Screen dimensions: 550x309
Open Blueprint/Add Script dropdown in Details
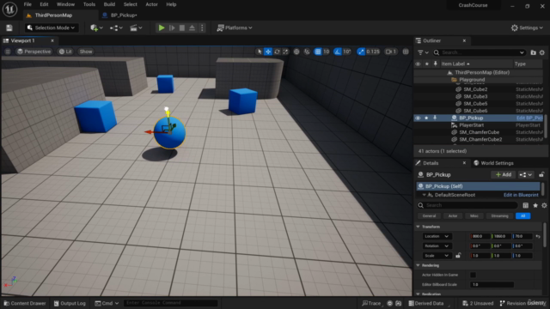[526, 174]
